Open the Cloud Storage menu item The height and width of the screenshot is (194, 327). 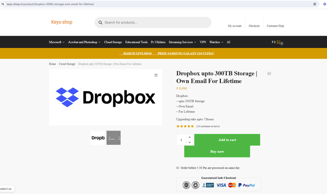113,42
